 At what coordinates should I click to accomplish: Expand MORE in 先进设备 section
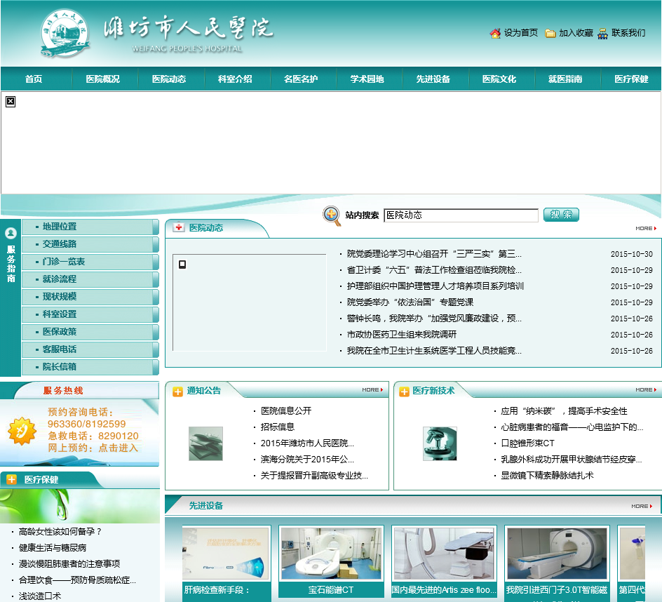click(x=642, y=506)
